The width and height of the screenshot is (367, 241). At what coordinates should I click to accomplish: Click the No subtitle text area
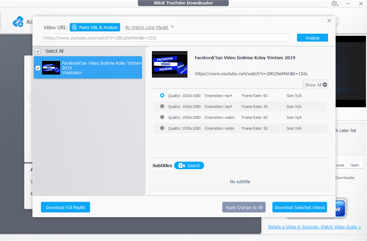(240, 181)
